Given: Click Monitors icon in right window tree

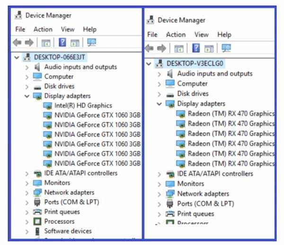Looking at the screenshot, I should tap(170, 184).
